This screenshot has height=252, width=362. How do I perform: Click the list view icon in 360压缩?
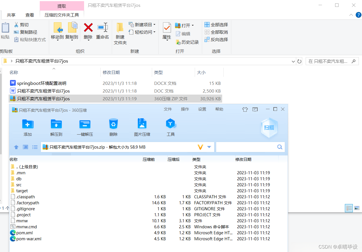click(x=35, y=147)
